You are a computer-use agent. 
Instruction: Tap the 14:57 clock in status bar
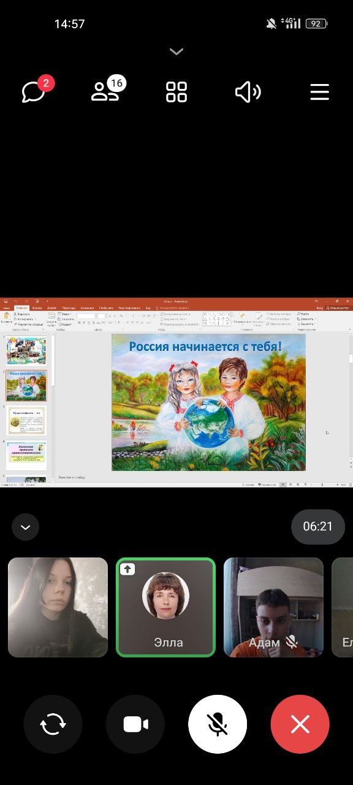click(70, 24)
